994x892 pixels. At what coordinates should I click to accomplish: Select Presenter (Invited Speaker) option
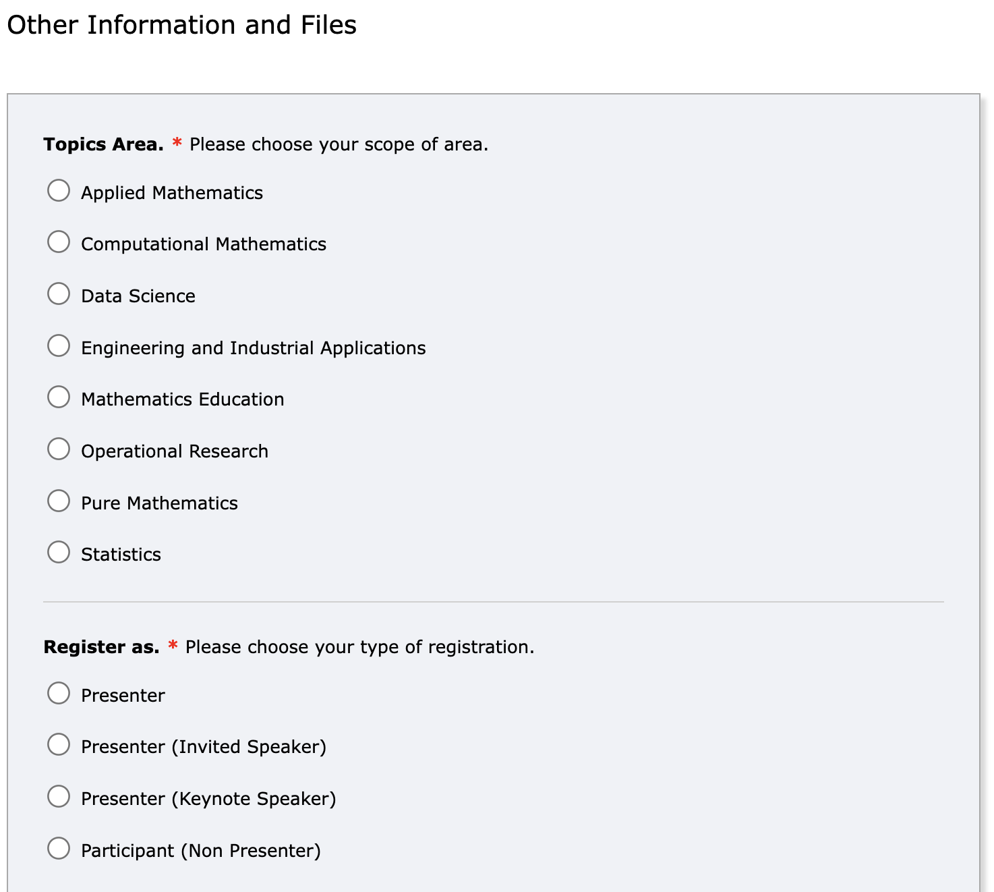pos(59,744)
